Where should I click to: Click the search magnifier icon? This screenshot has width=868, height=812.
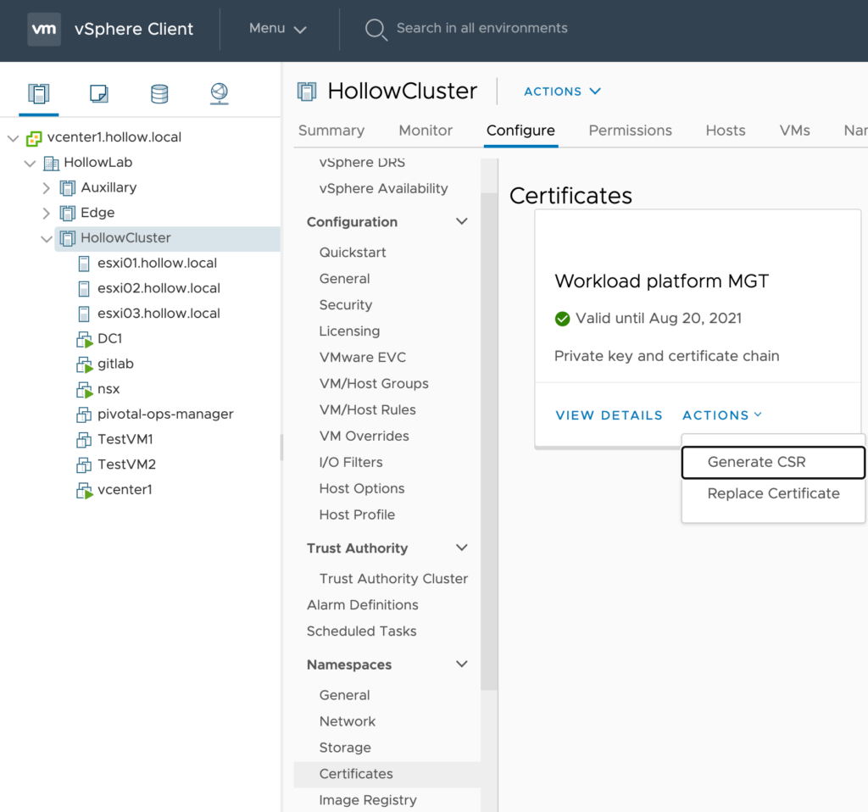coord(376,30)
